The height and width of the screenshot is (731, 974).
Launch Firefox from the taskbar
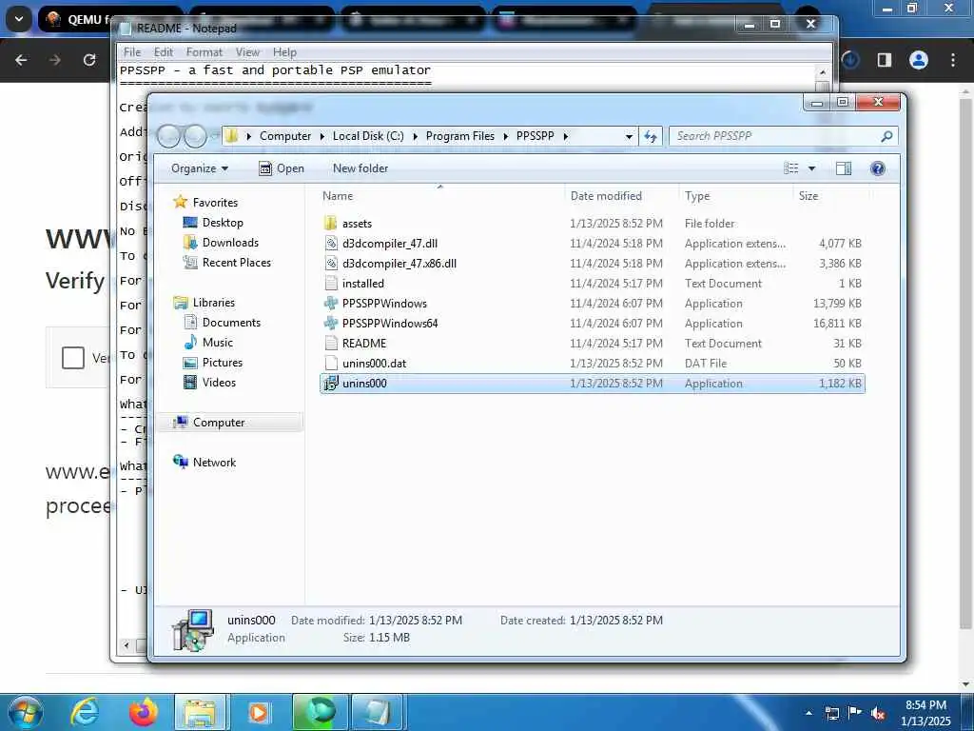[143, 712]
